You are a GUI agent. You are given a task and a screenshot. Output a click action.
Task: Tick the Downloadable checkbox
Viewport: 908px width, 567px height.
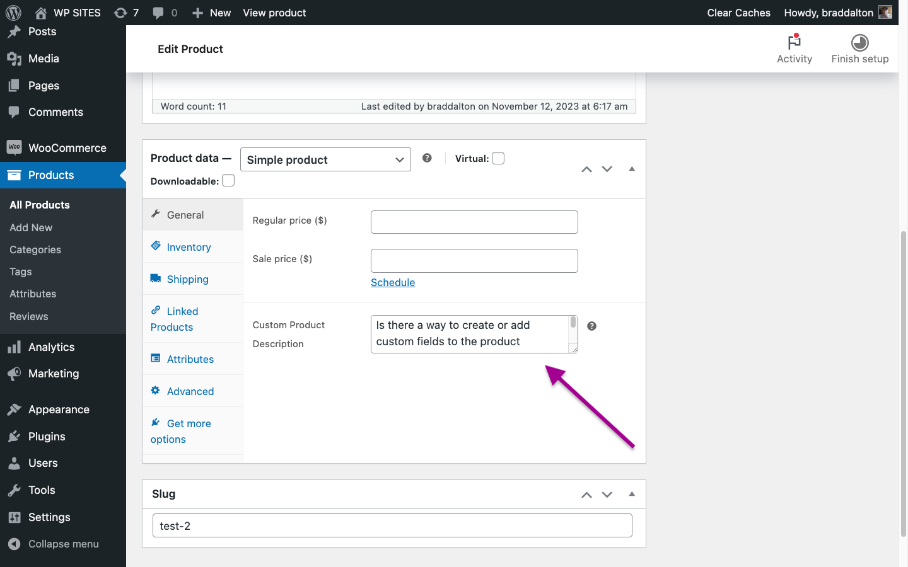[x=228, y=181]
